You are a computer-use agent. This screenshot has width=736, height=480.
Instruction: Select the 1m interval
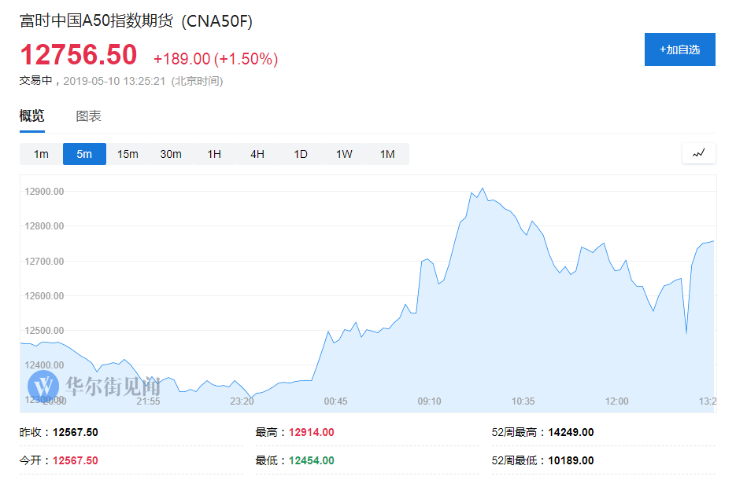point(41,154)
